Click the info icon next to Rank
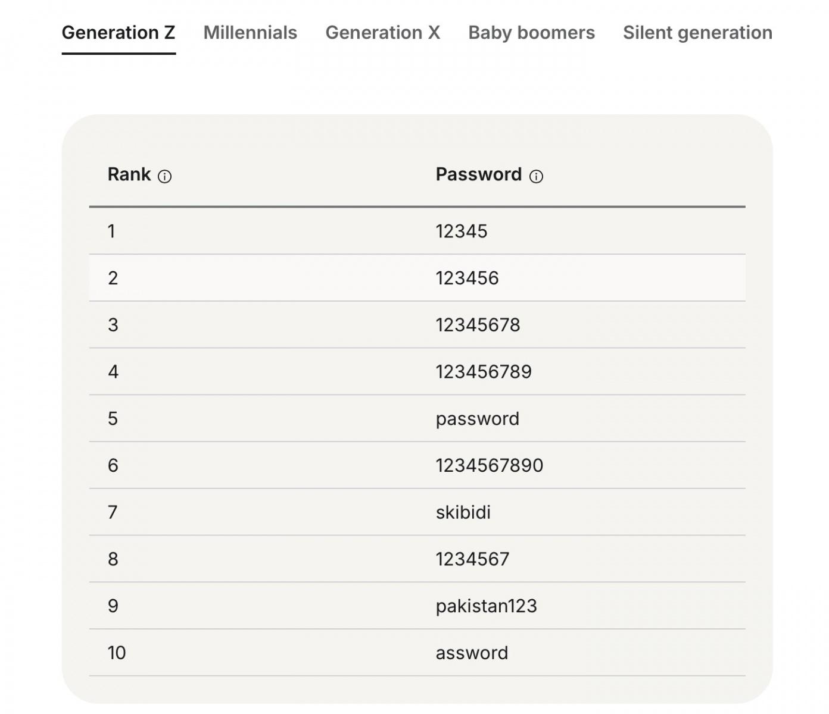 click(165, 177)
